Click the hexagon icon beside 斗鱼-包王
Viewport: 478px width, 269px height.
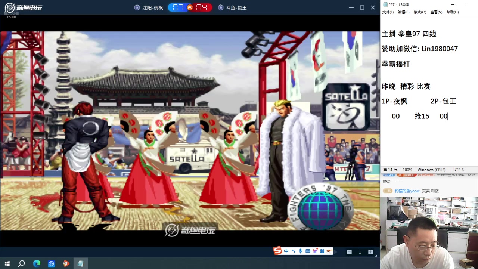coord(221,7)
